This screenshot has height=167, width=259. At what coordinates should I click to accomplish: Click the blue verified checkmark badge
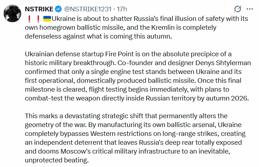(58, 9)
